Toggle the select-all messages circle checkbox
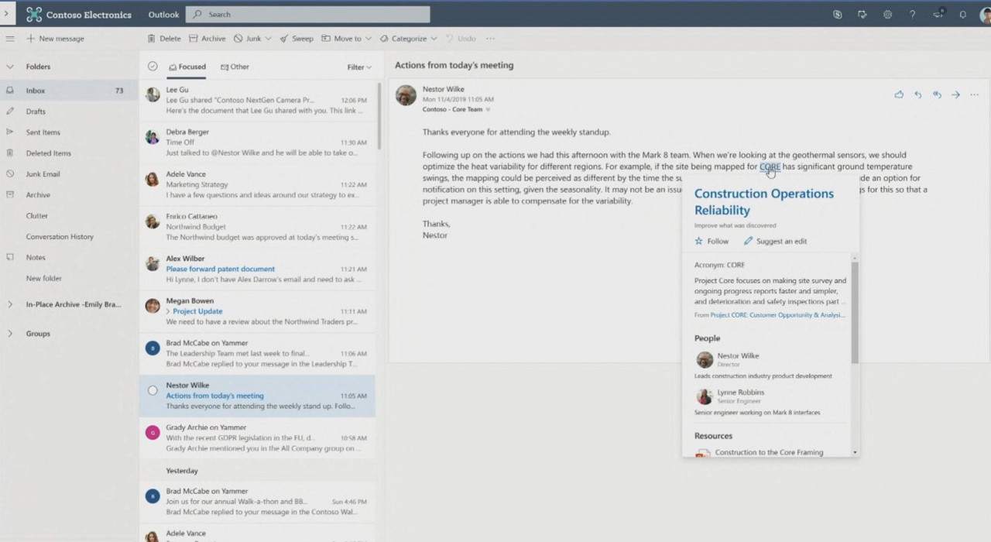The height and width of the screenshot is (542, 991). pyautogui.click(x=153, y=67)
